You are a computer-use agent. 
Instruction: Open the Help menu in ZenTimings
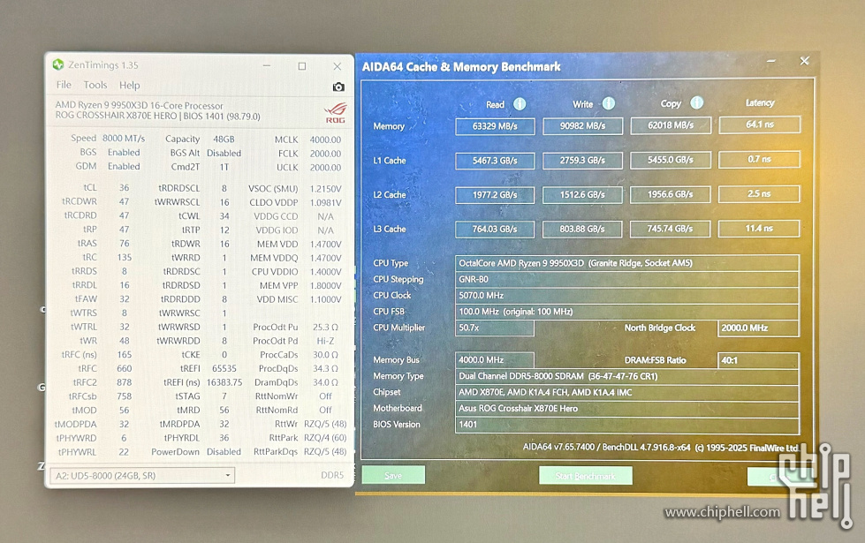(x=130, y=86)
